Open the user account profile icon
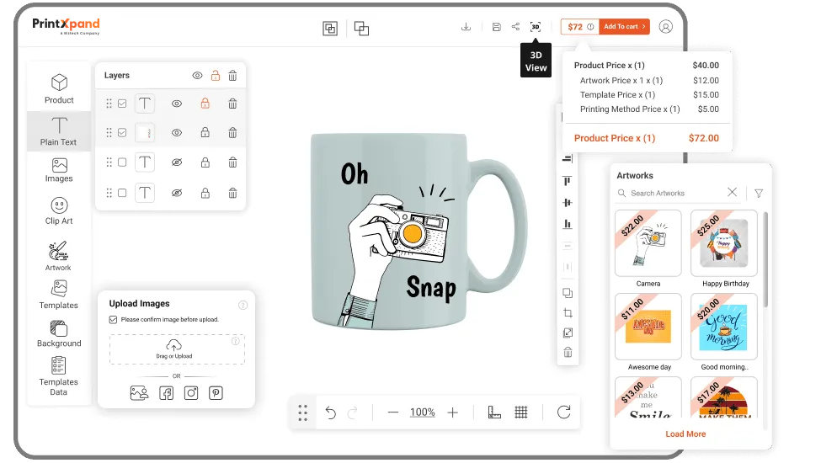 [665, 27]
